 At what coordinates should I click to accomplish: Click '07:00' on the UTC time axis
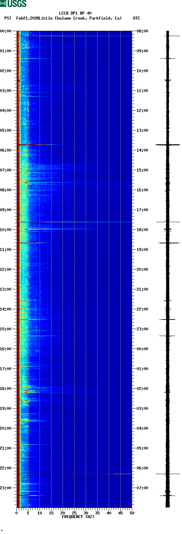[142, 488]
